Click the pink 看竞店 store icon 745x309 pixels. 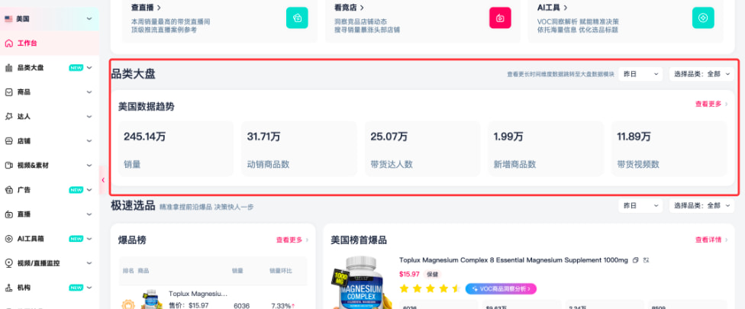(499, 18)
